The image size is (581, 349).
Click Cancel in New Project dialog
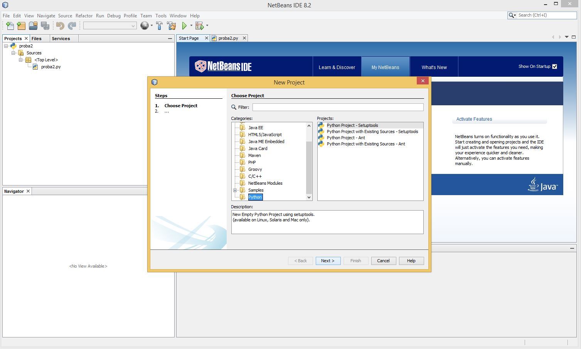pyautogui.click(x=383, y=261)
